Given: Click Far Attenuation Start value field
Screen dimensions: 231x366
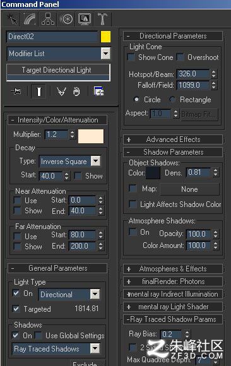Looking at the screenshot, I should coord(83,235).
